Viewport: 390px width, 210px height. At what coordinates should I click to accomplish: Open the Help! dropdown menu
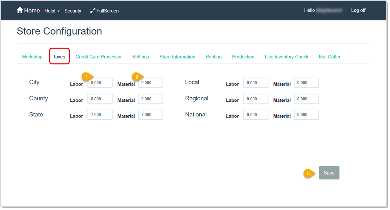pos(52,10)
